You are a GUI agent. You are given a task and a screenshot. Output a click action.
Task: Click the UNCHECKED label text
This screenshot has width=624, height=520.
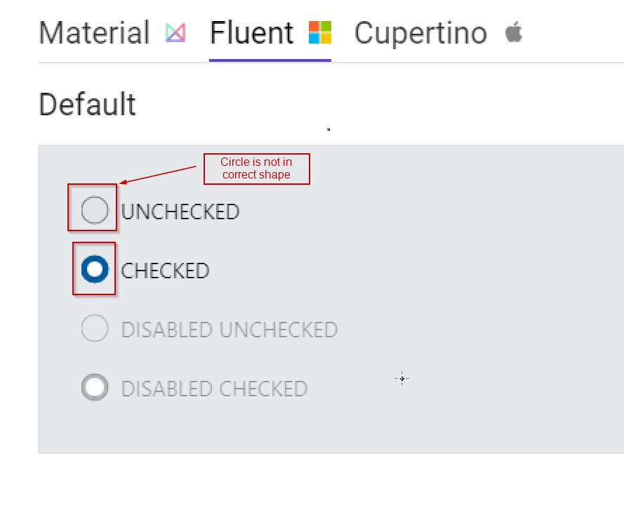click(181, 211)
